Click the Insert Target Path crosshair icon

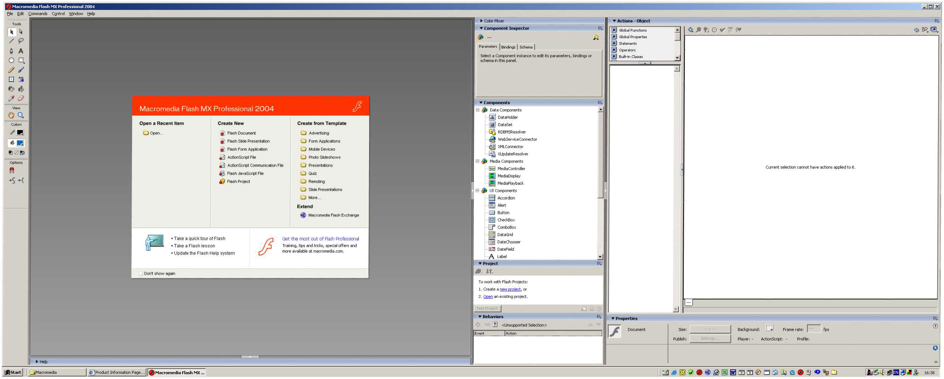[714, 30]
